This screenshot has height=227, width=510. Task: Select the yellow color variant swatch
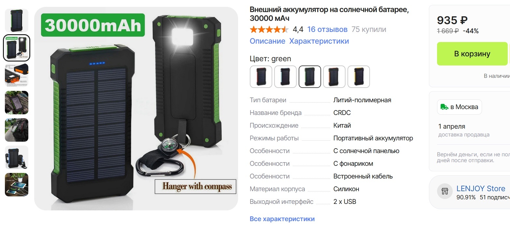click(x=359, y=77)
